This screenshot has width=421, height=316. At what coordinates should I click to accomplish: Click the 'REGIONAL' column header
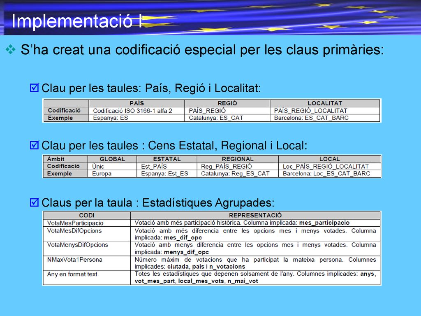(237, 159)
